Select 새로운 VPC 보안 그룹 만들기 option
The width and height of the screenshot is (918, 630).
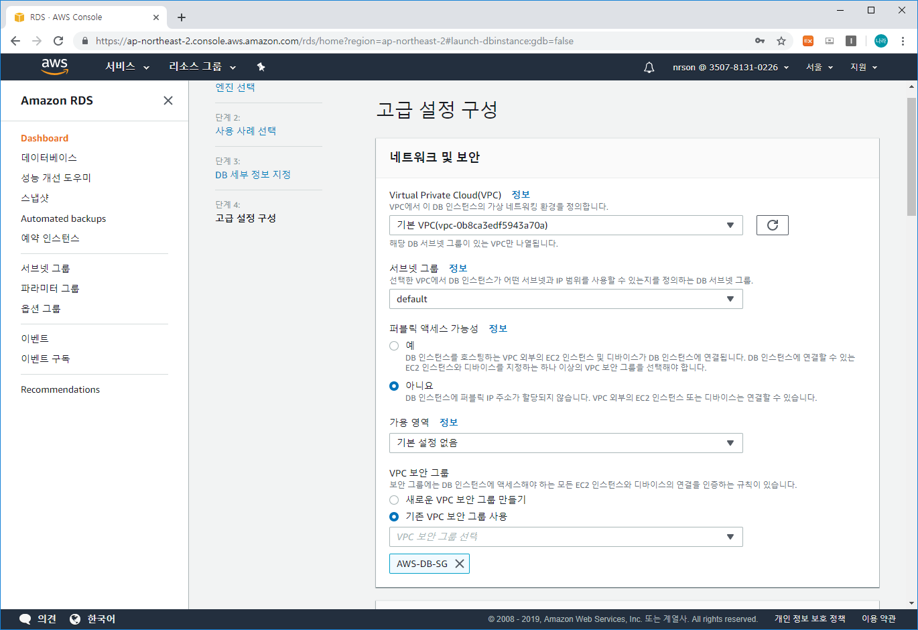coord(394,500)
